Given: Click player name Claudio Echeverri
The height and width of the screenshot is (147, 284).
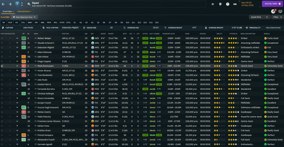Looking at the screenshot, I should tap(46, 43).
